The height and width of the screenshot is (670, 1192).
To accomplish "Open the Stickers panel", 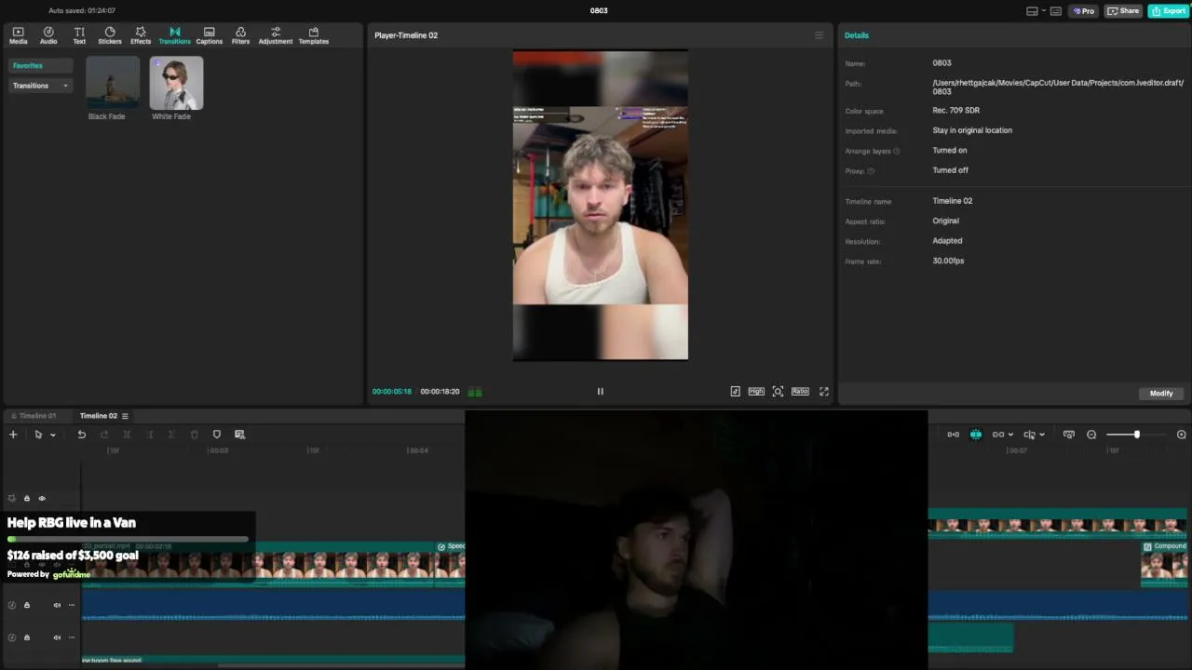I will click(110, 35).
